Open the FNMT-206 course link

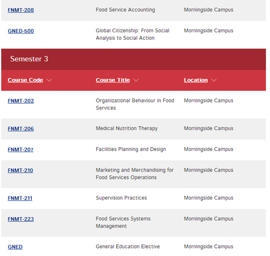tap(21, 129)
